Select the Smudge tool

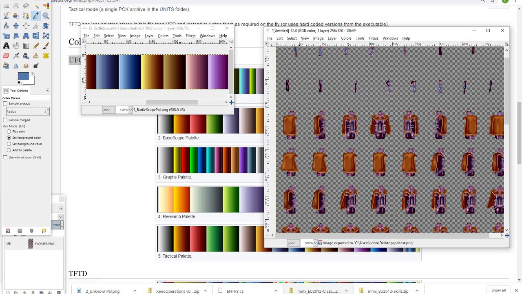(26, 65)
